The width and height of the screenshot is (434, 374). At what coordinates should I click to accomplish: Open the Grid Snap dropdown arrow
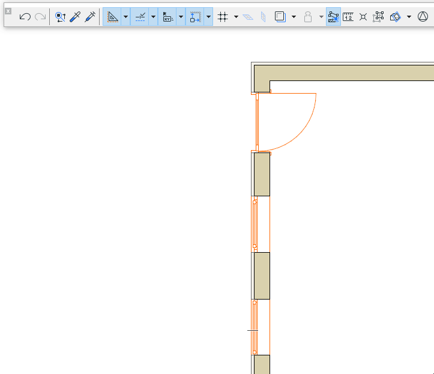point(236,17)
